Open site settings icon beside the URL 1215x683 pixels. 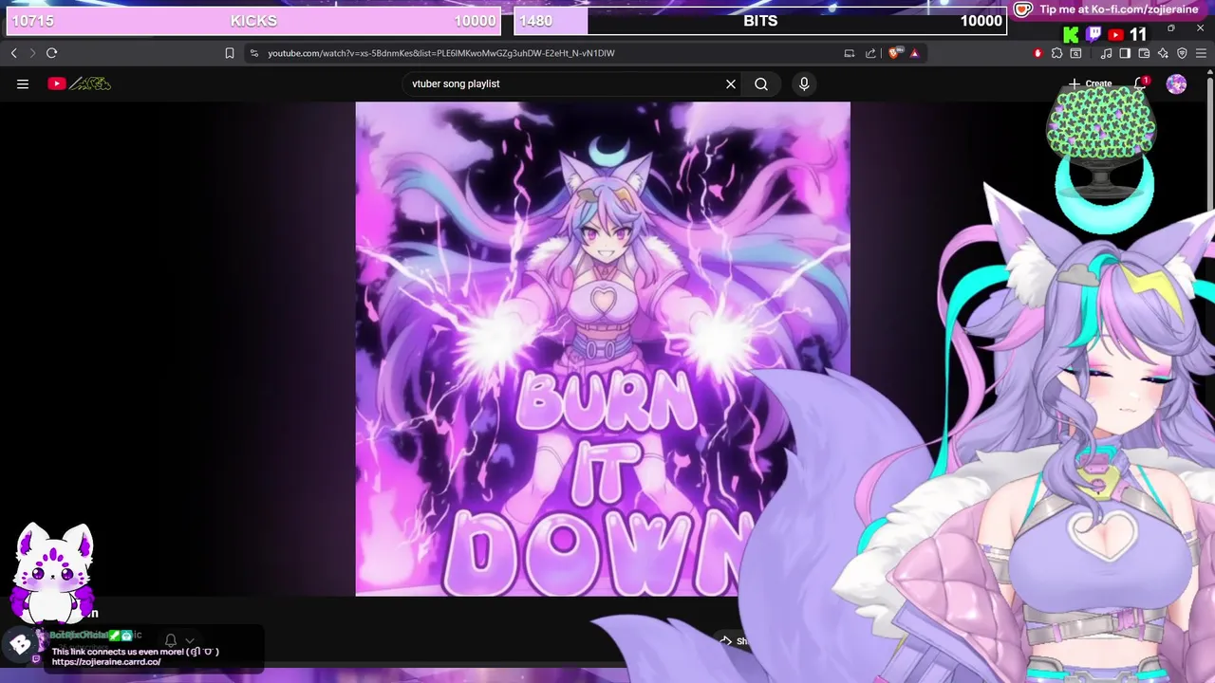pos(253,53)
